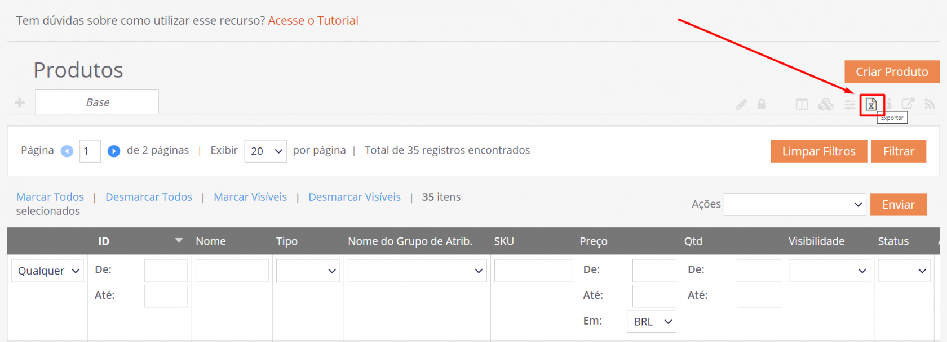Select the Base tab
Viewport: 947px width, 342px height.
97,102
